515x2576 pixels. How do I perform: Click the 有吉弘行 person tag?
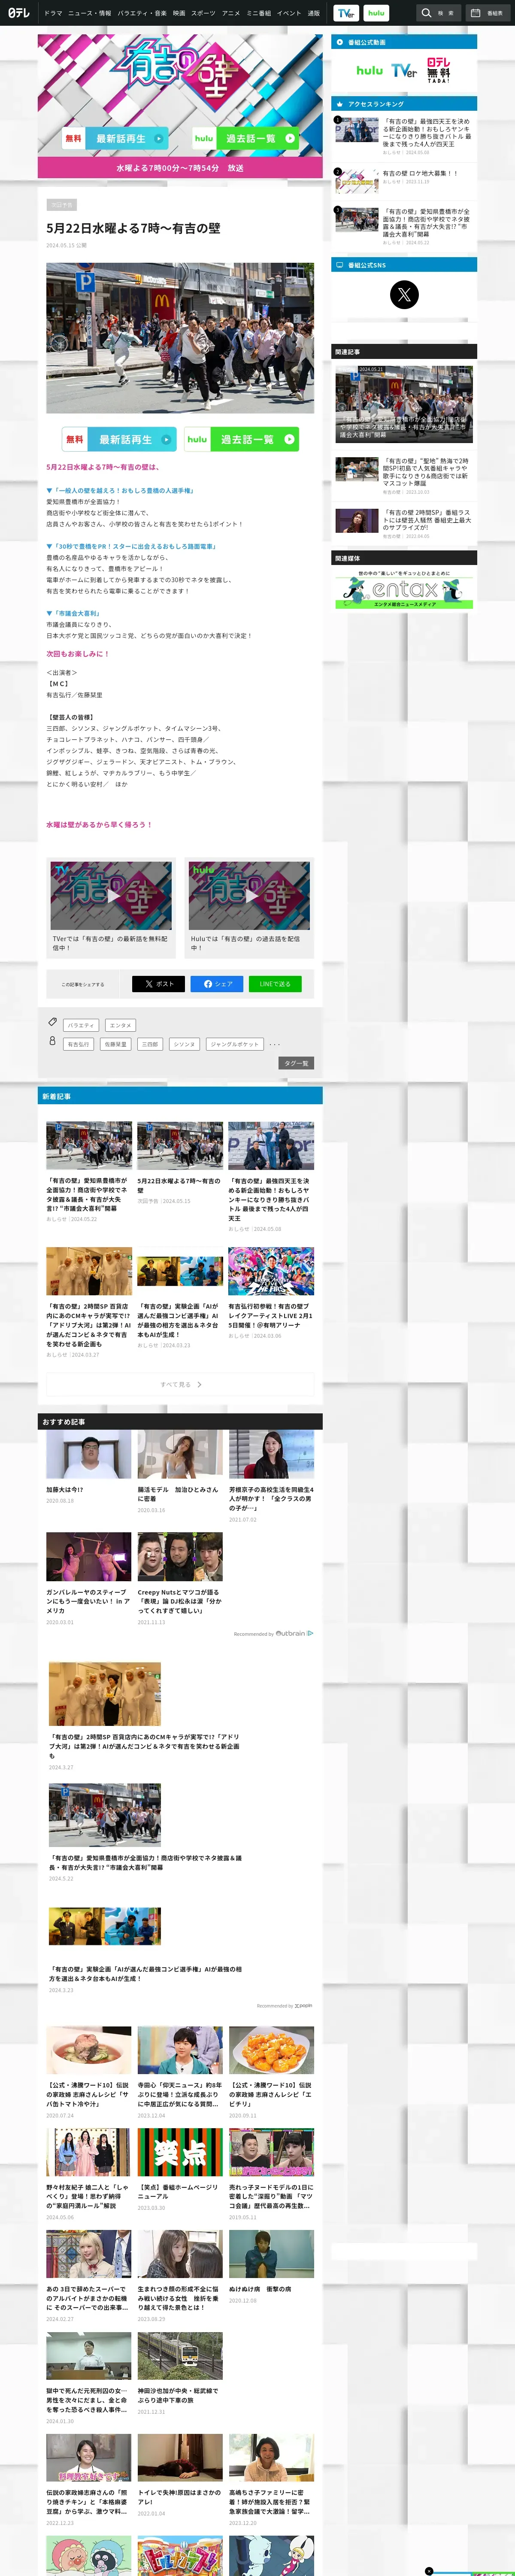[x=78, y=1044]
